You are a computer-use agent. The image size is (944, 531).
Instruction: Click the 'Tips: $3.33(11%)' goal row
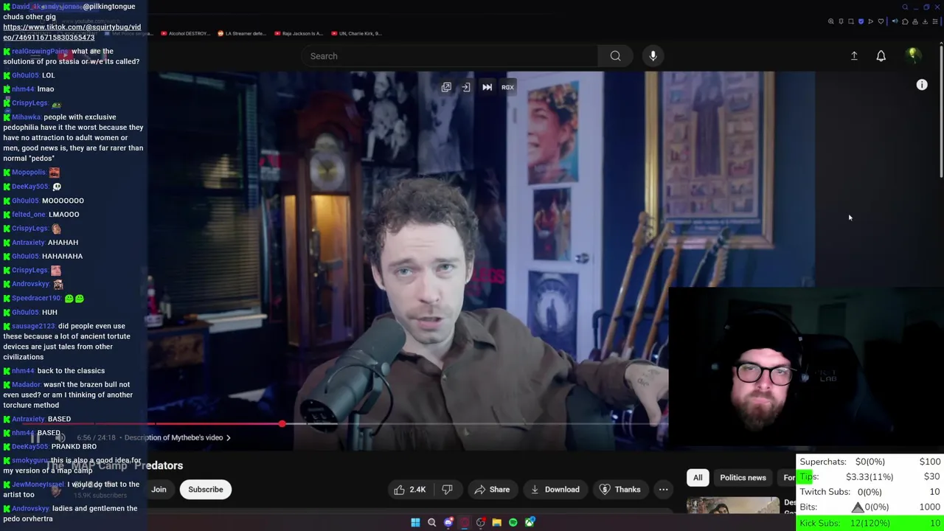(870, 477)
